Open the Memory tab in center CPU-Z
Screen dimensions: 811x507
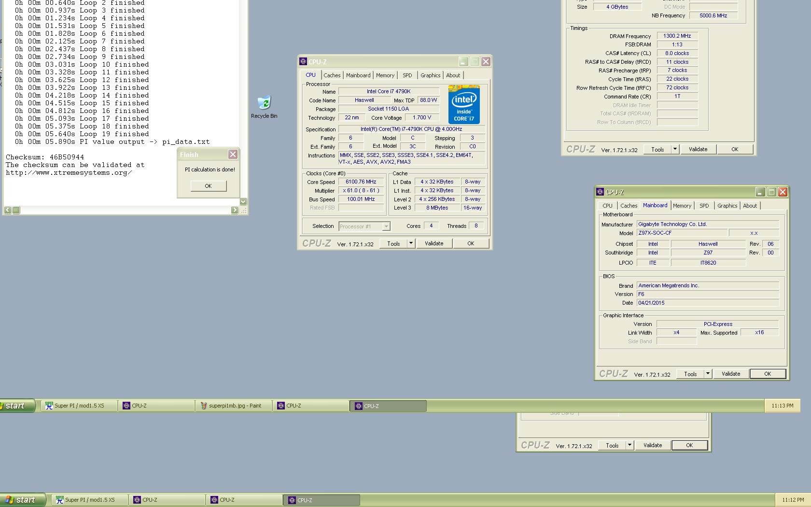tap(385, 75)
